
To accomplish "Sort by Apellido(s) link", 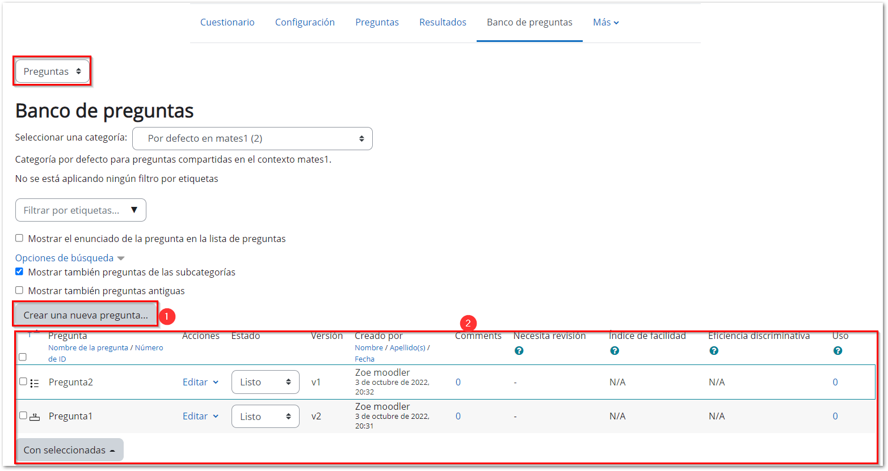I will tap(407, 348).
